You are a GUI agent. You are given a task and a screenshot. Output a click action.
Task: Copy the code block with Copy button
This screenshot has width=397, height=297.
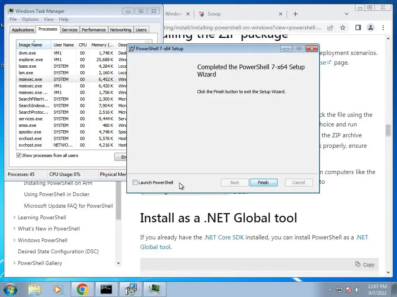click(365, 265)
